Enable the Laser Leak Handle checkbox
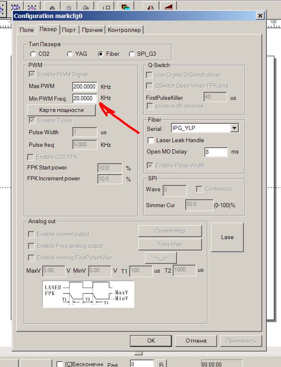Viewport: 281px width, 367px height. [151, 140]
